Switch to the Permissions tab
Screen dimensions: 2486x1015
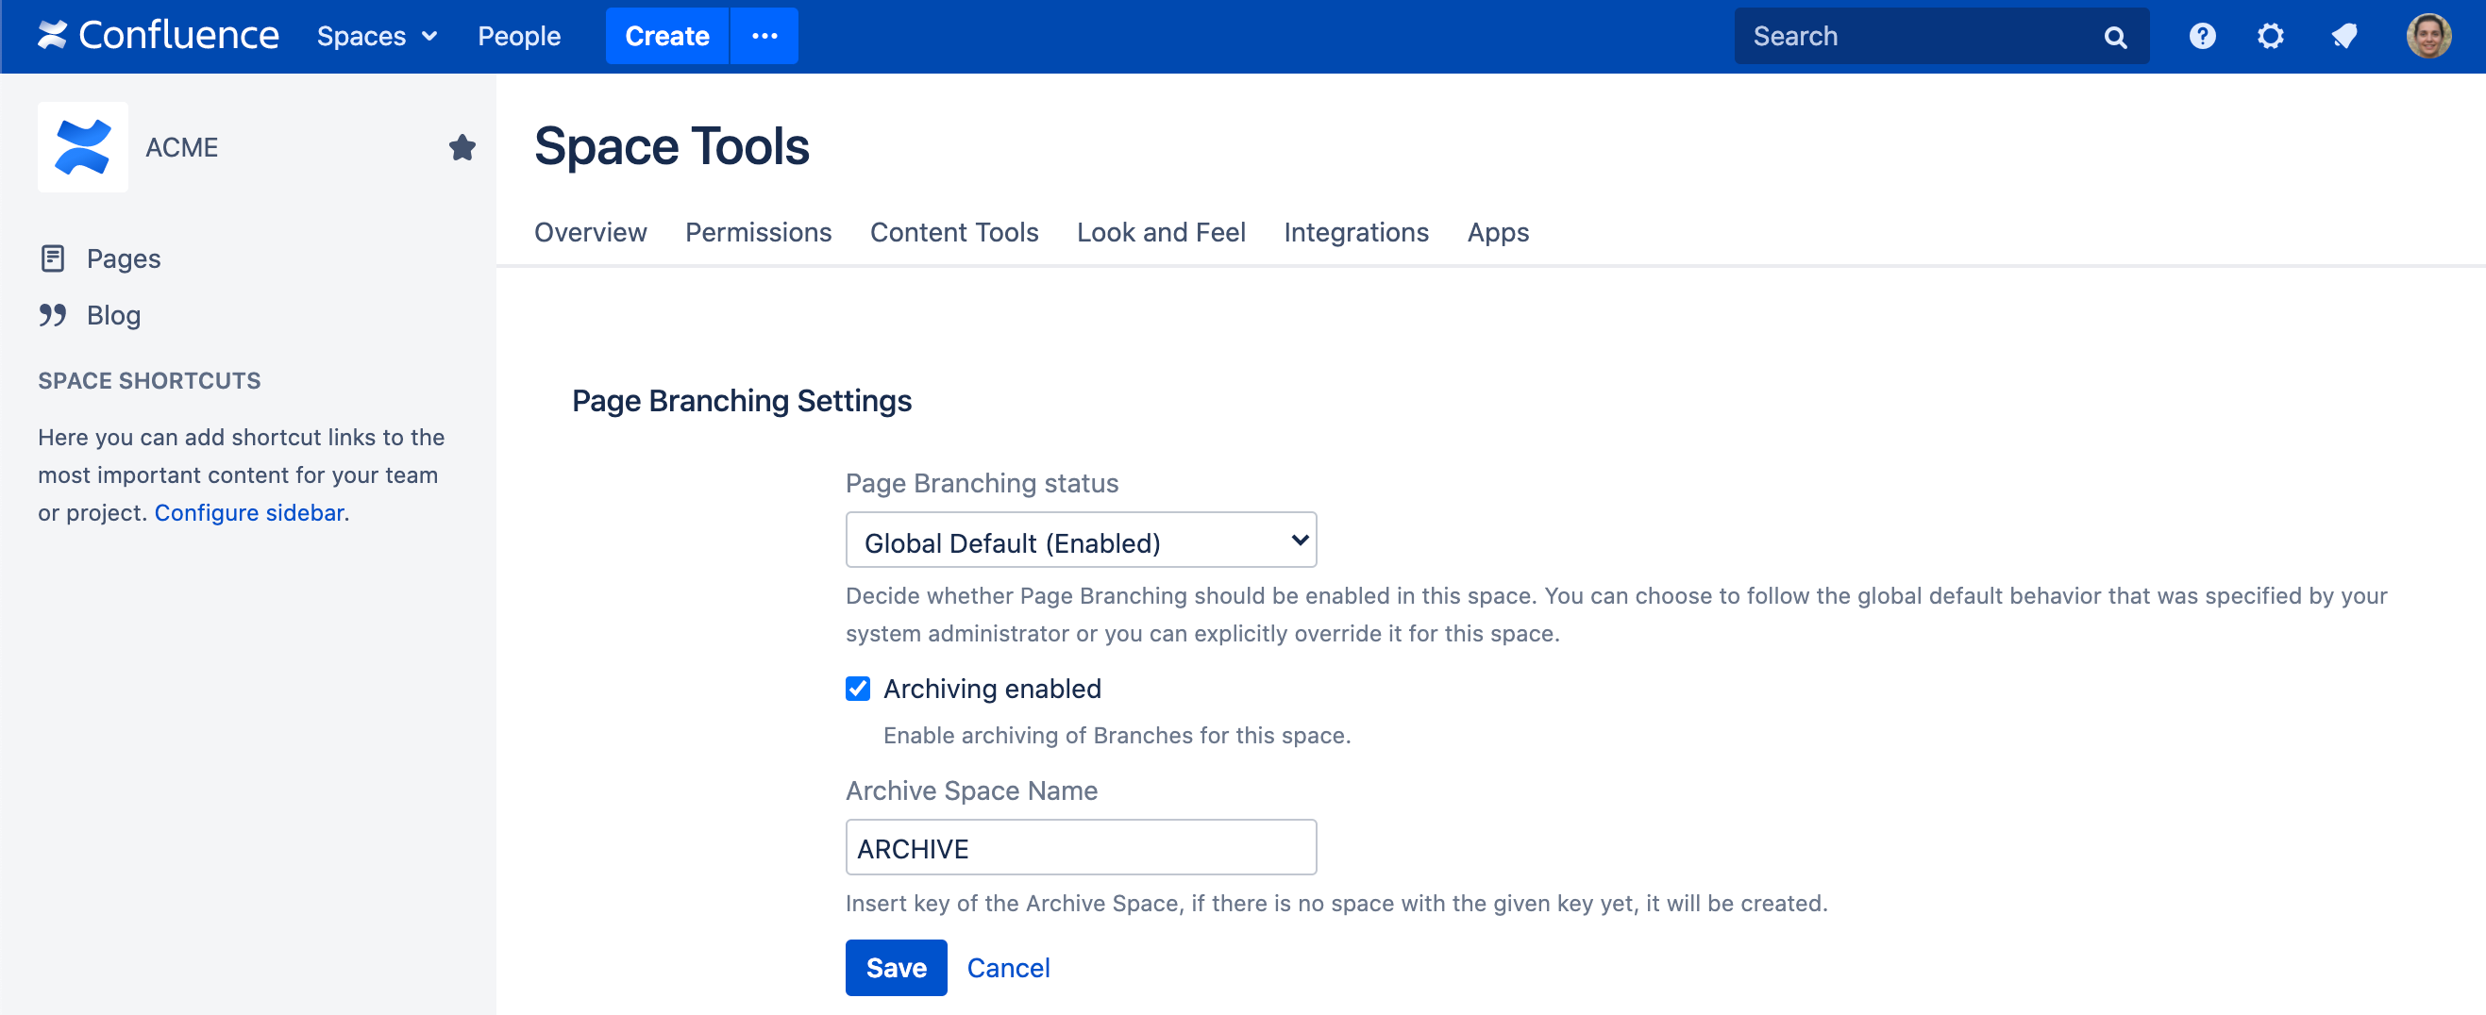tap(758, 231)
